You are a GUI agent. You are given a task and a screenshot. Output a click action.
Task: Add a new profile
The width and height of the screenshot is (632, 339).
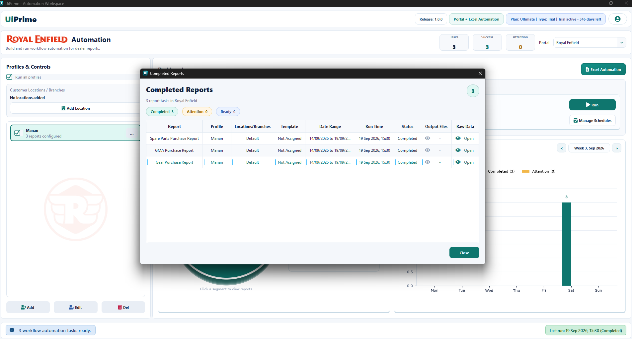pyautogui.click(x=28, y=307)
